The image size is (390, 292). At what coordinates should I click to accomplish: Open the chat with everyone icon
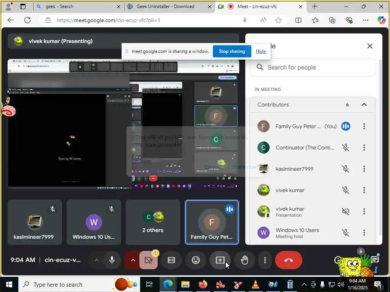coord(375,260)
